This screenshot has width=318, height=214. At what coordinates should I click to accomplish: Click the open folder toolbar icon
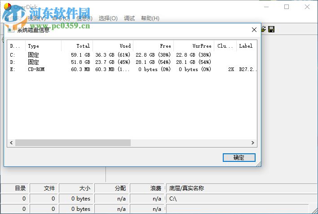[x=263, y=29]
